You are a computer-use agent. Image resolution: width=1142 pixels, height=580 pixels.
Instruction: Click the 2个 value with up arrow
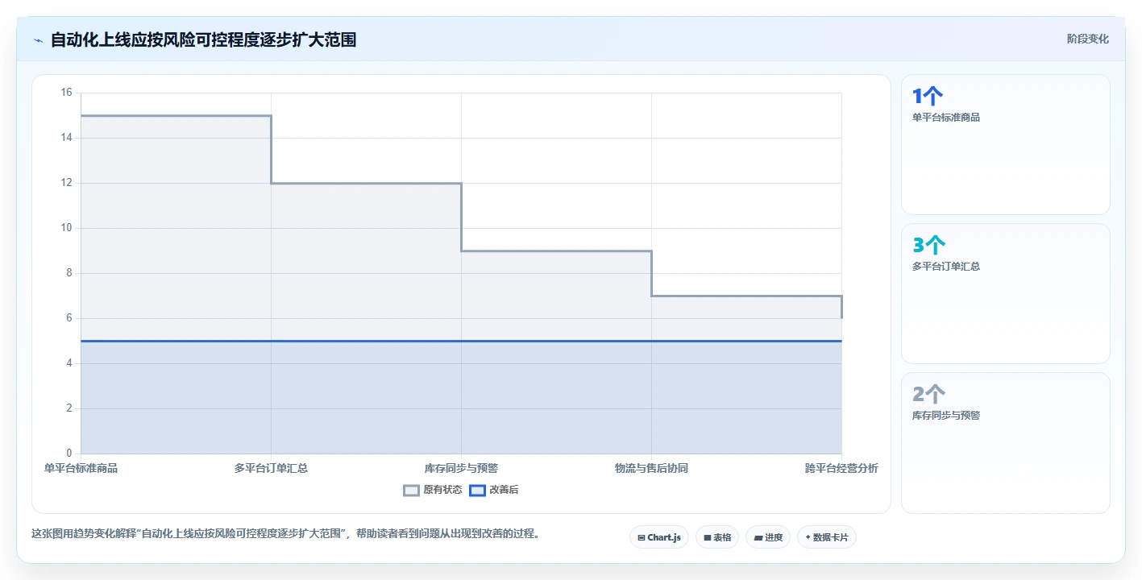(x=929, y=395)
